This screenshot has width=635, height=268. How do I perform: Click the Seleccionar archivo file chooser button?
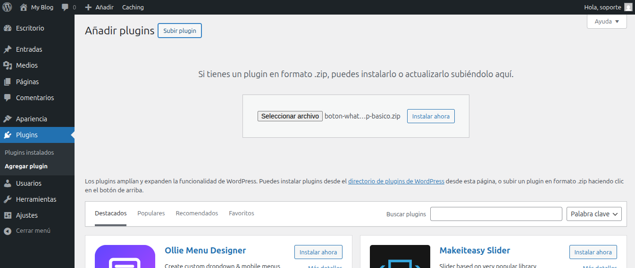click(x=290, y=116)
